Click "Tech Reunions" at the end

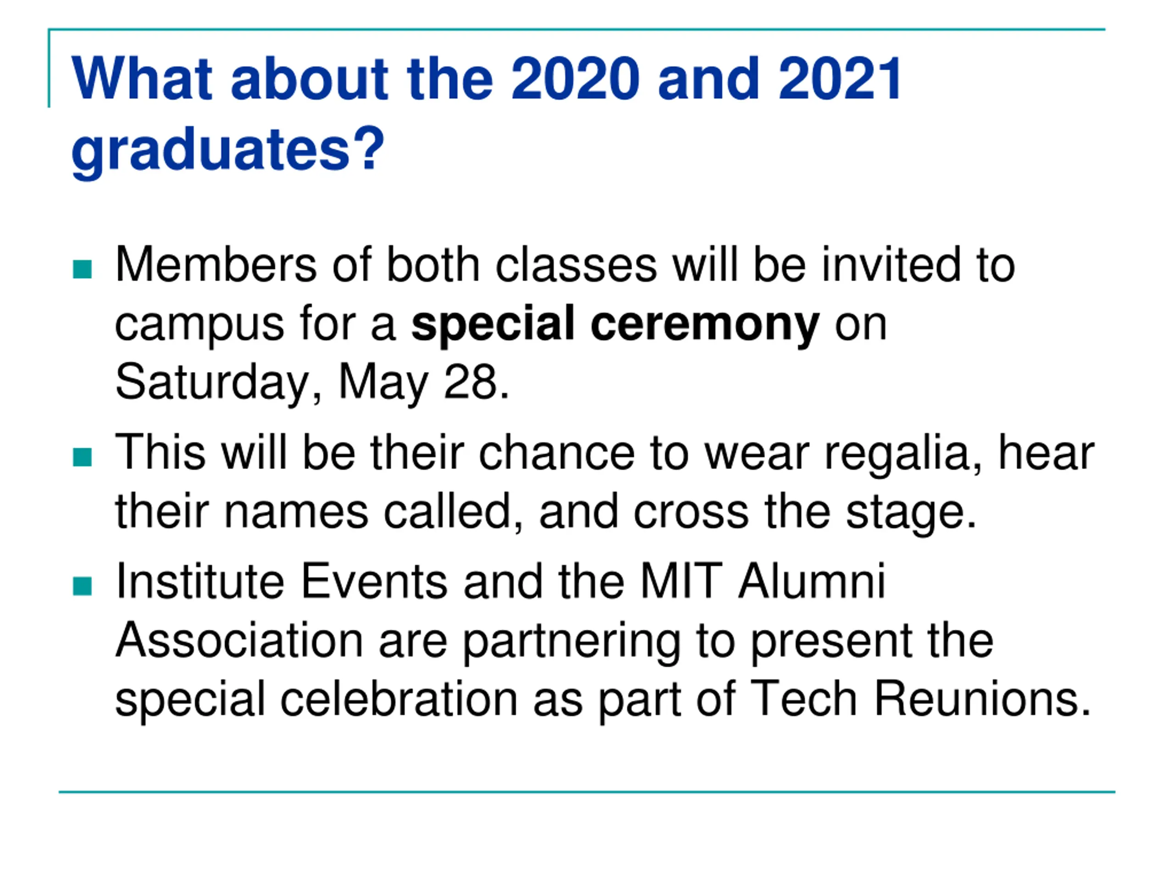pyautogui.click(x=920, y=698)
